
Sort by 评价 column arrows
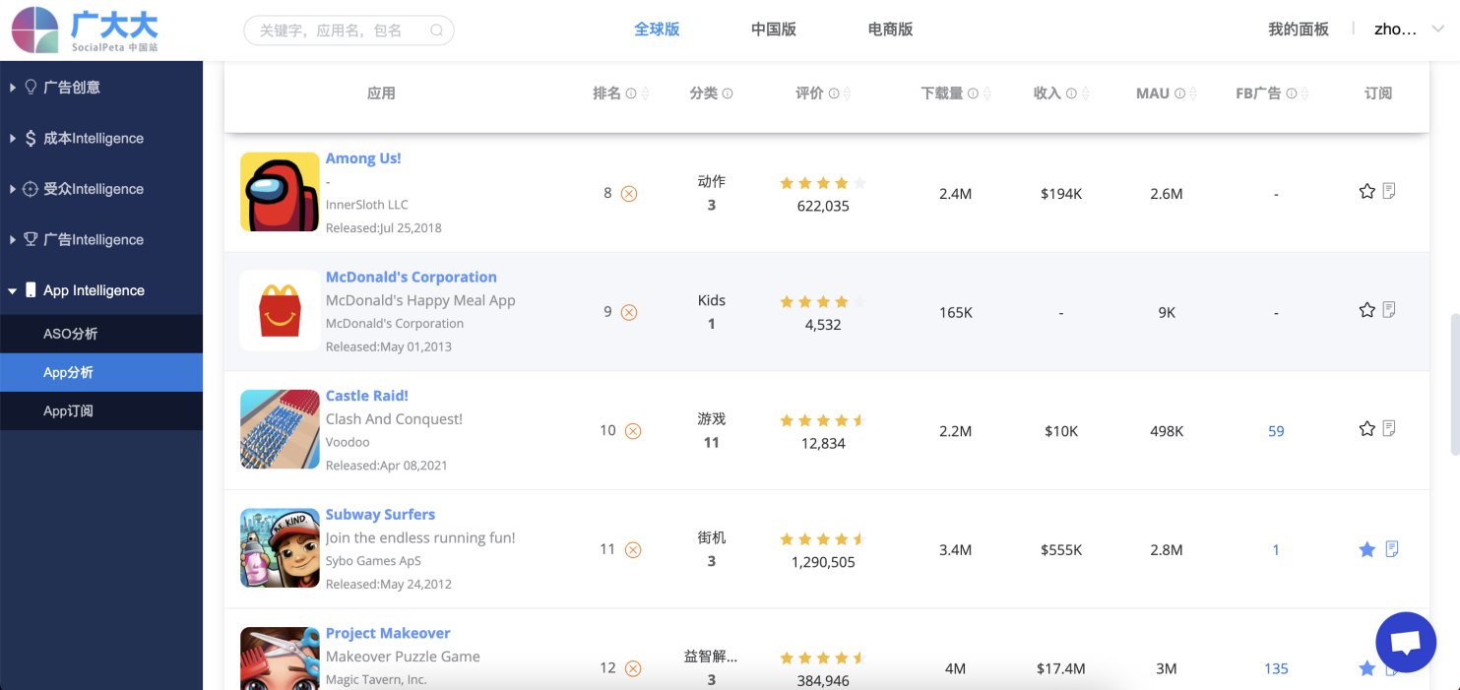pos(847,94)
